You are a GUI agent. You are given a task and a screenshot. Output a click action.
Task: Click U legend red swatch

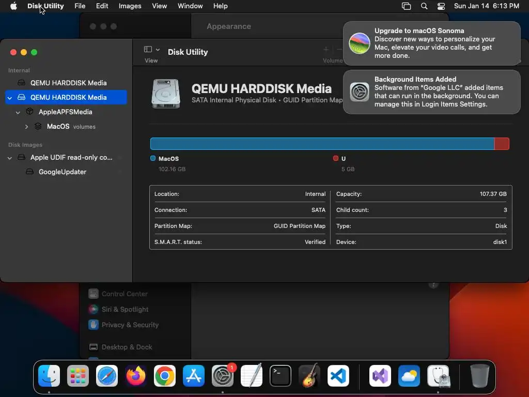tap(336, 158)
